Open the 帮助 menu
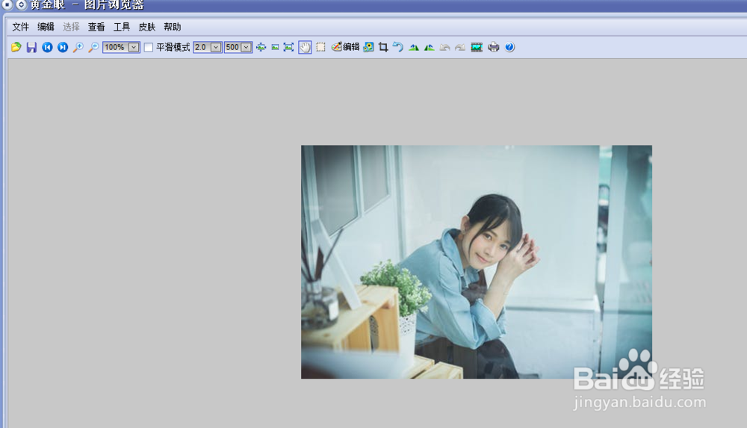Image resolution: width=747 pixels, height=428 pixels. click(x=172, y=27)
